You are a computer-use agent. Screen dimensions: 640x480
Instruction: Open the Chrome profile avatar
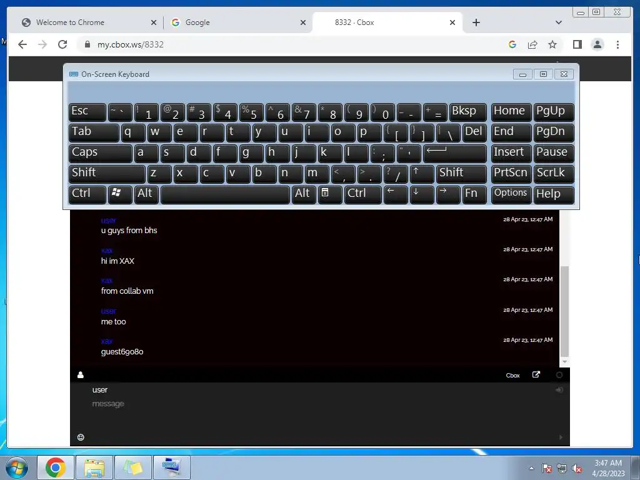597,44
